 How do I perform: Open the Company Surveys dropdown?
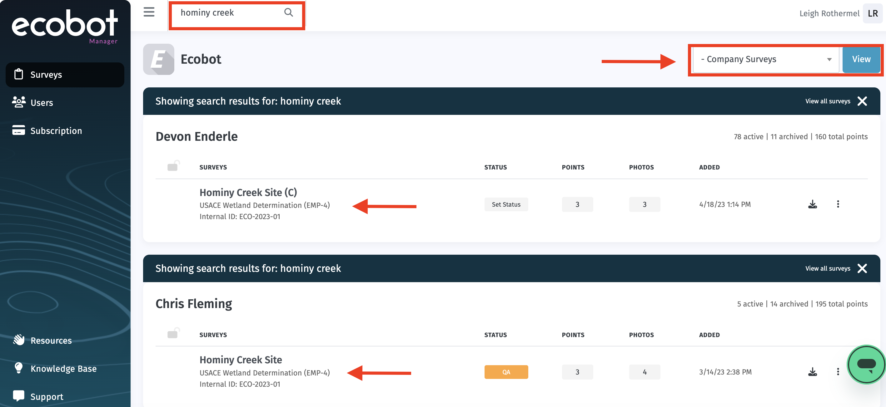click(x=766, y=60)
